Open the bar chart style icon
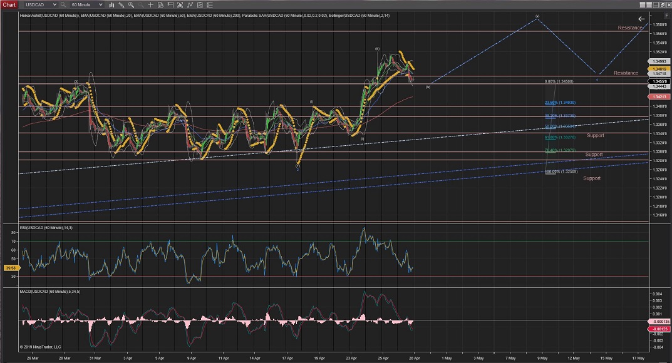This screenshot has height=363, width=672. [x=111, y=4]
